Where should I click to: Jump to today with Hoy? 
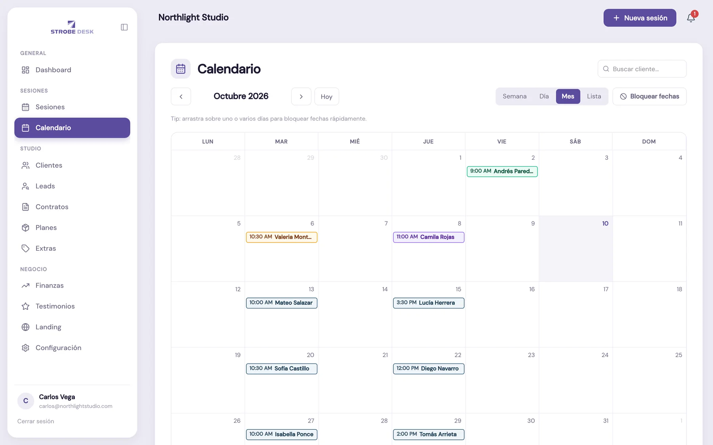326,97
